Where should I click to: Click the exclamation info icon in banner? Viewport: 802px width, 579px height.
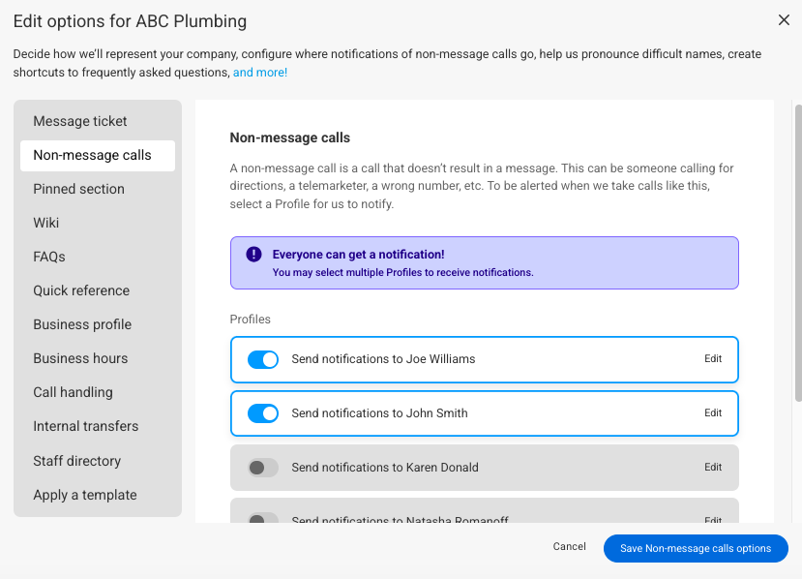253,255
